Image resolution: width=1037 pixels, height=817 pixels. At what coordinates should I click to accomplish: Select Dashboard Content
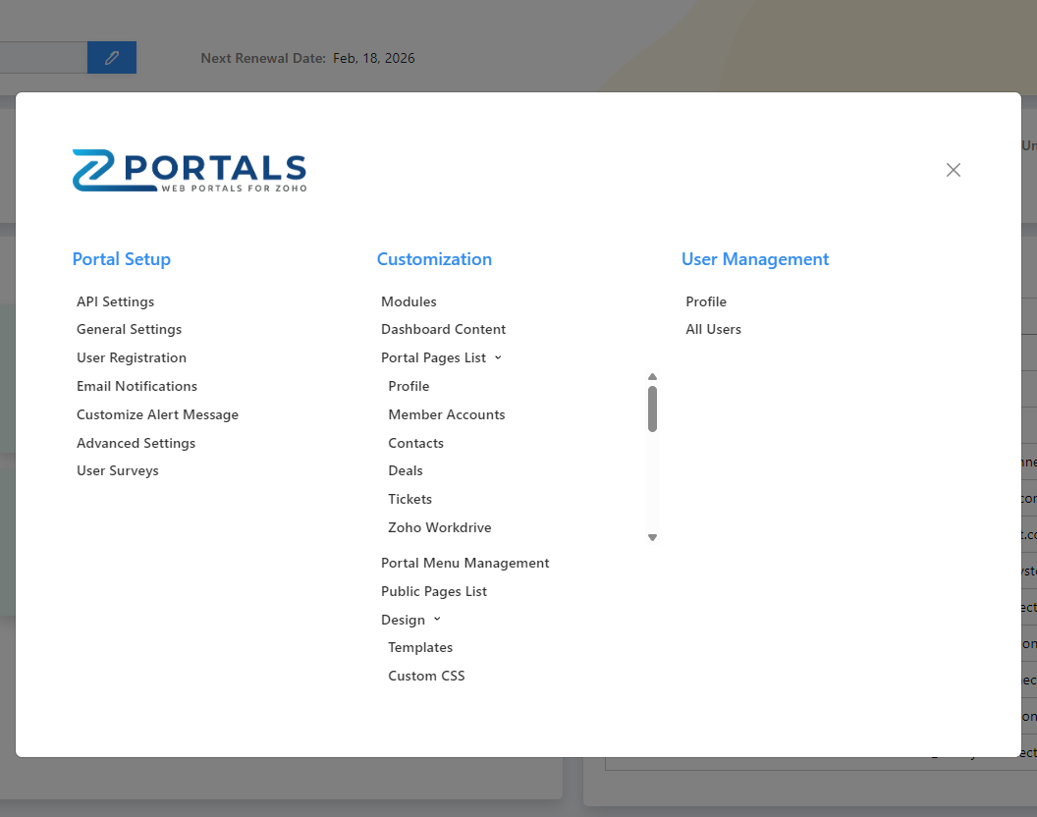pyautogui.click(x=443, y=329)
